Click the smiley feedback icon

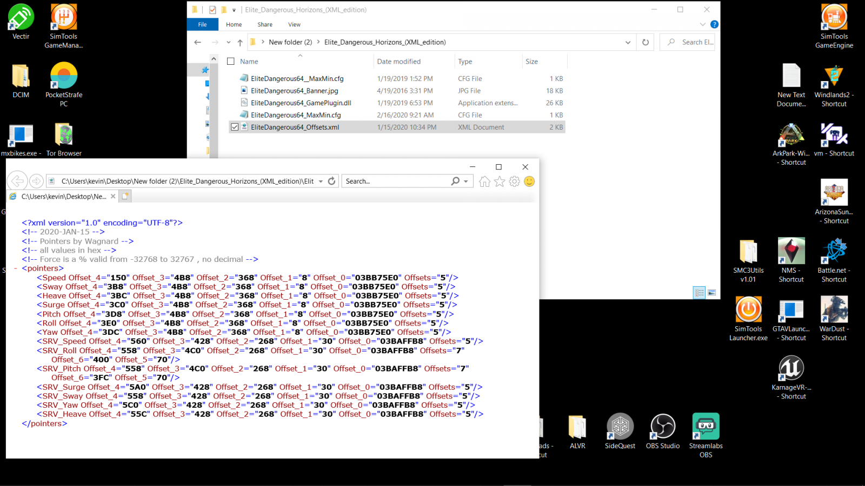click(x=529, y=181)
